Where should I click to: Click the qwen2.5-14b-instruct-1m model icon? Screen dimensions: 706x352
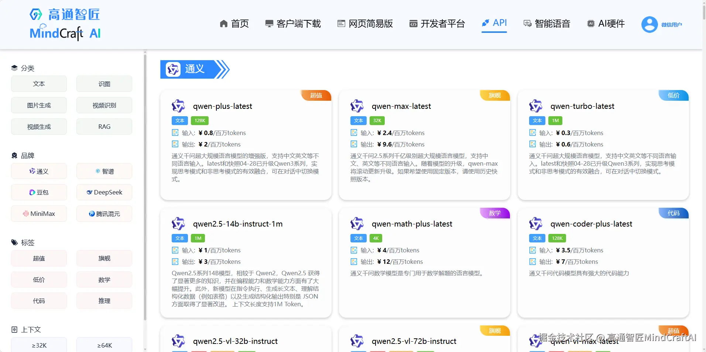click(178, 224)
